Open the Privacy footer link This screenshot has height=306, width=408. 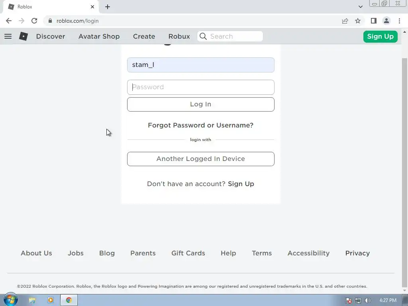[357, 253]
